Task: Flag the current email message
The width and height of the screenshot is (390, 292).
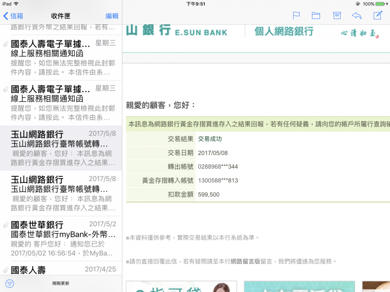Action: click(296, 16)
